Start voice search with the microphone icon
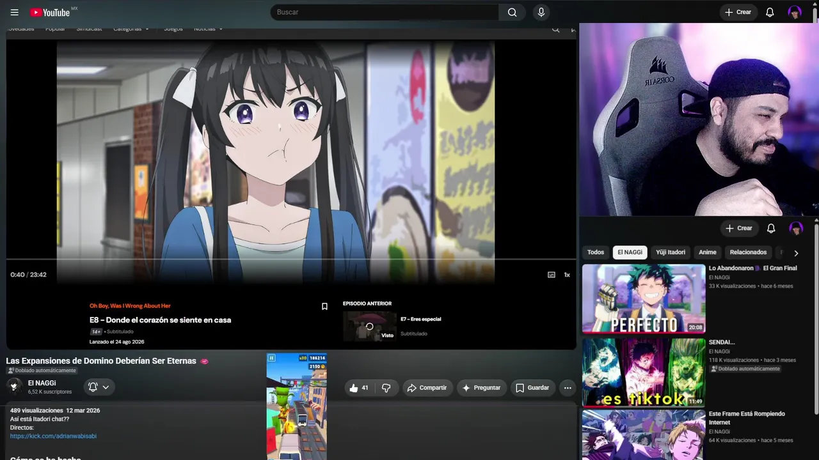819x460 pixels. pyautogui.click(x=541, y=12)
